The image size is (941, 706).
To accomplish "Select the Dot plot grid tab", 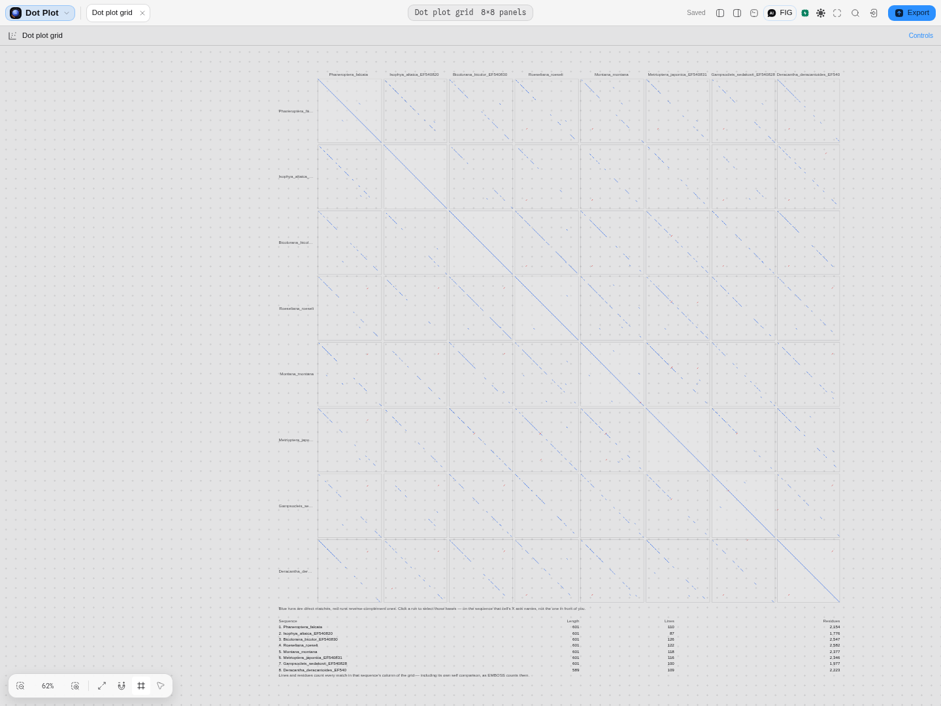I will click(x=112, y=13).
